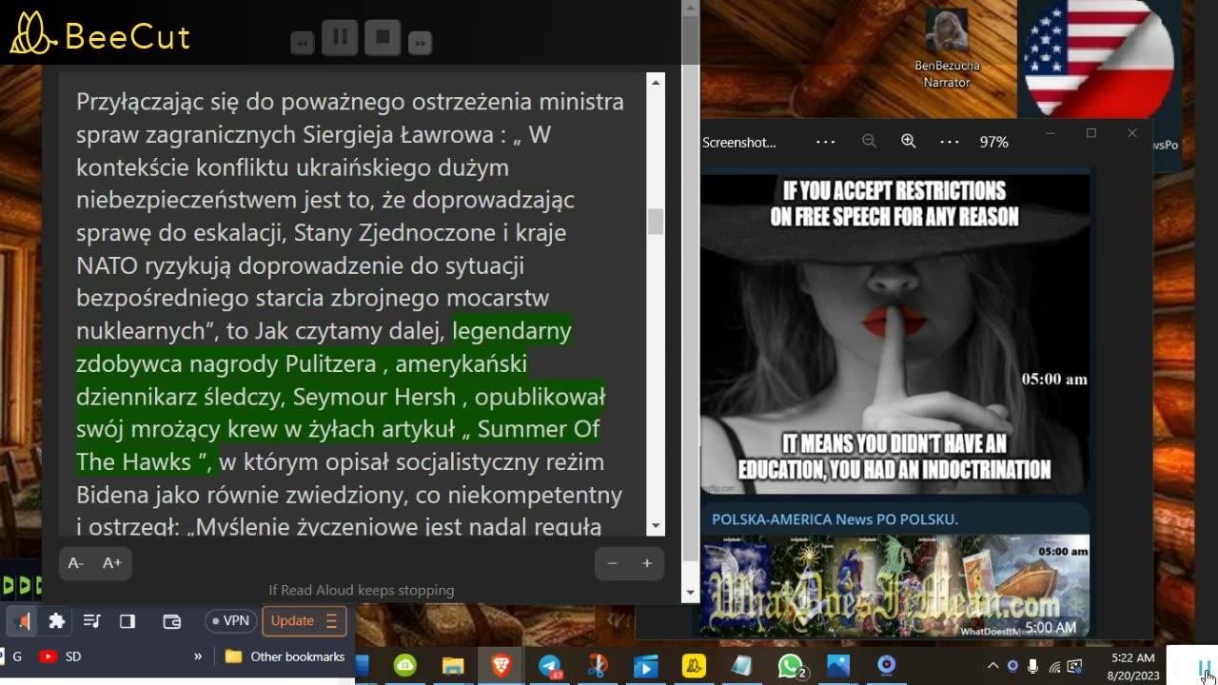Viewport: 1218px width, 685px height.
Task: Click the plus button in Read Aloud panel
Action: (647, 563)
